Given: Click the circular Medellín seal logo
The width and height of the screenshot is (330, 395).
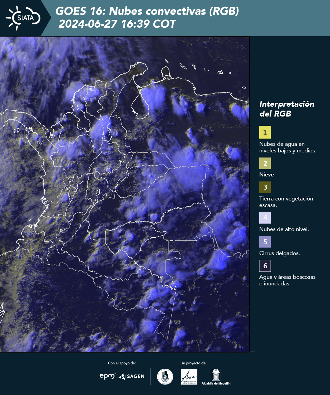Looking at the screenshot, I should click(x=165, y=377).
